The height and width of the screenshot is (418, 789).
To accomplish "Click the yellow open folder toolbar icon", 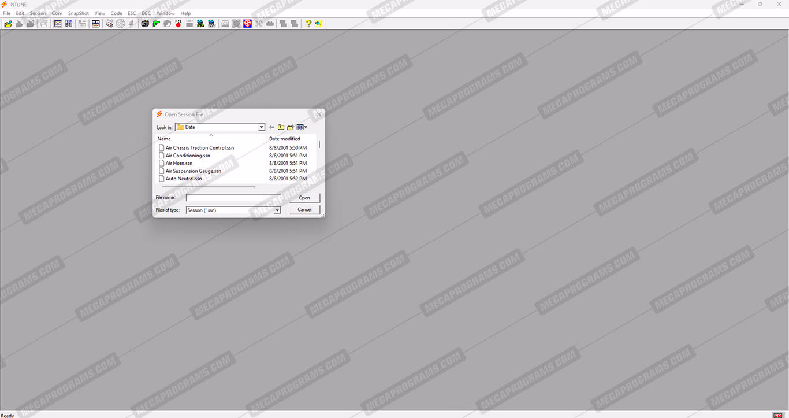I will 8,24.
